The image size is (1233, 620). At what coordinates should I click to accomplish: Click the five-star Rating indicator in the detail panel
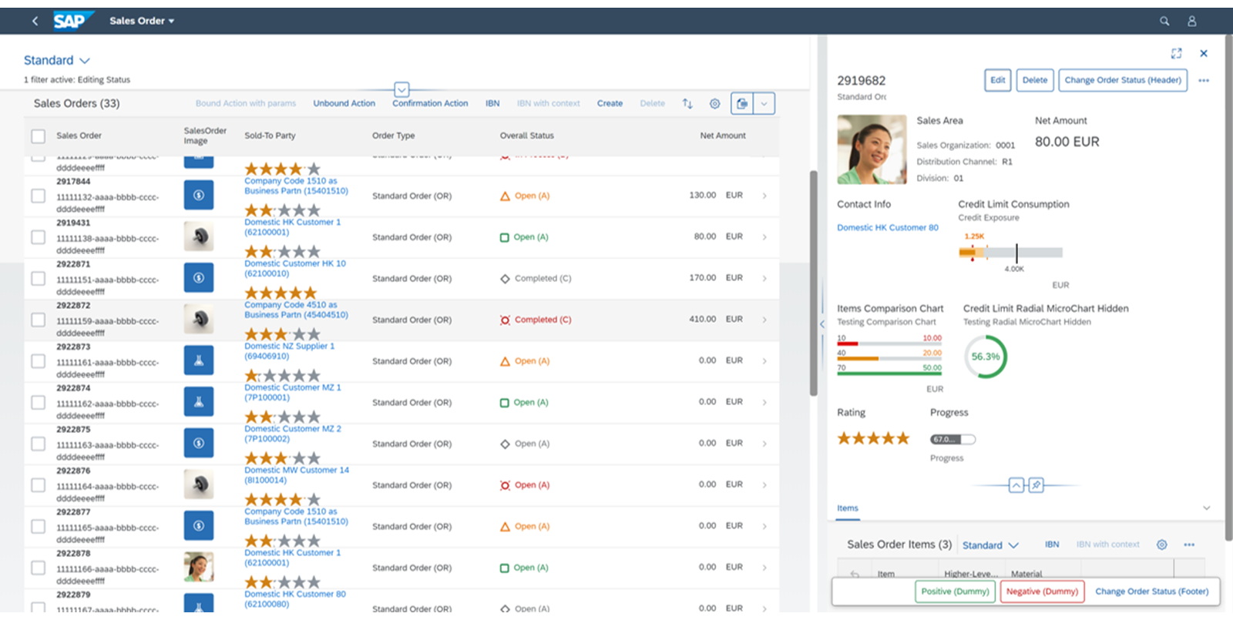tap(873, 438)
